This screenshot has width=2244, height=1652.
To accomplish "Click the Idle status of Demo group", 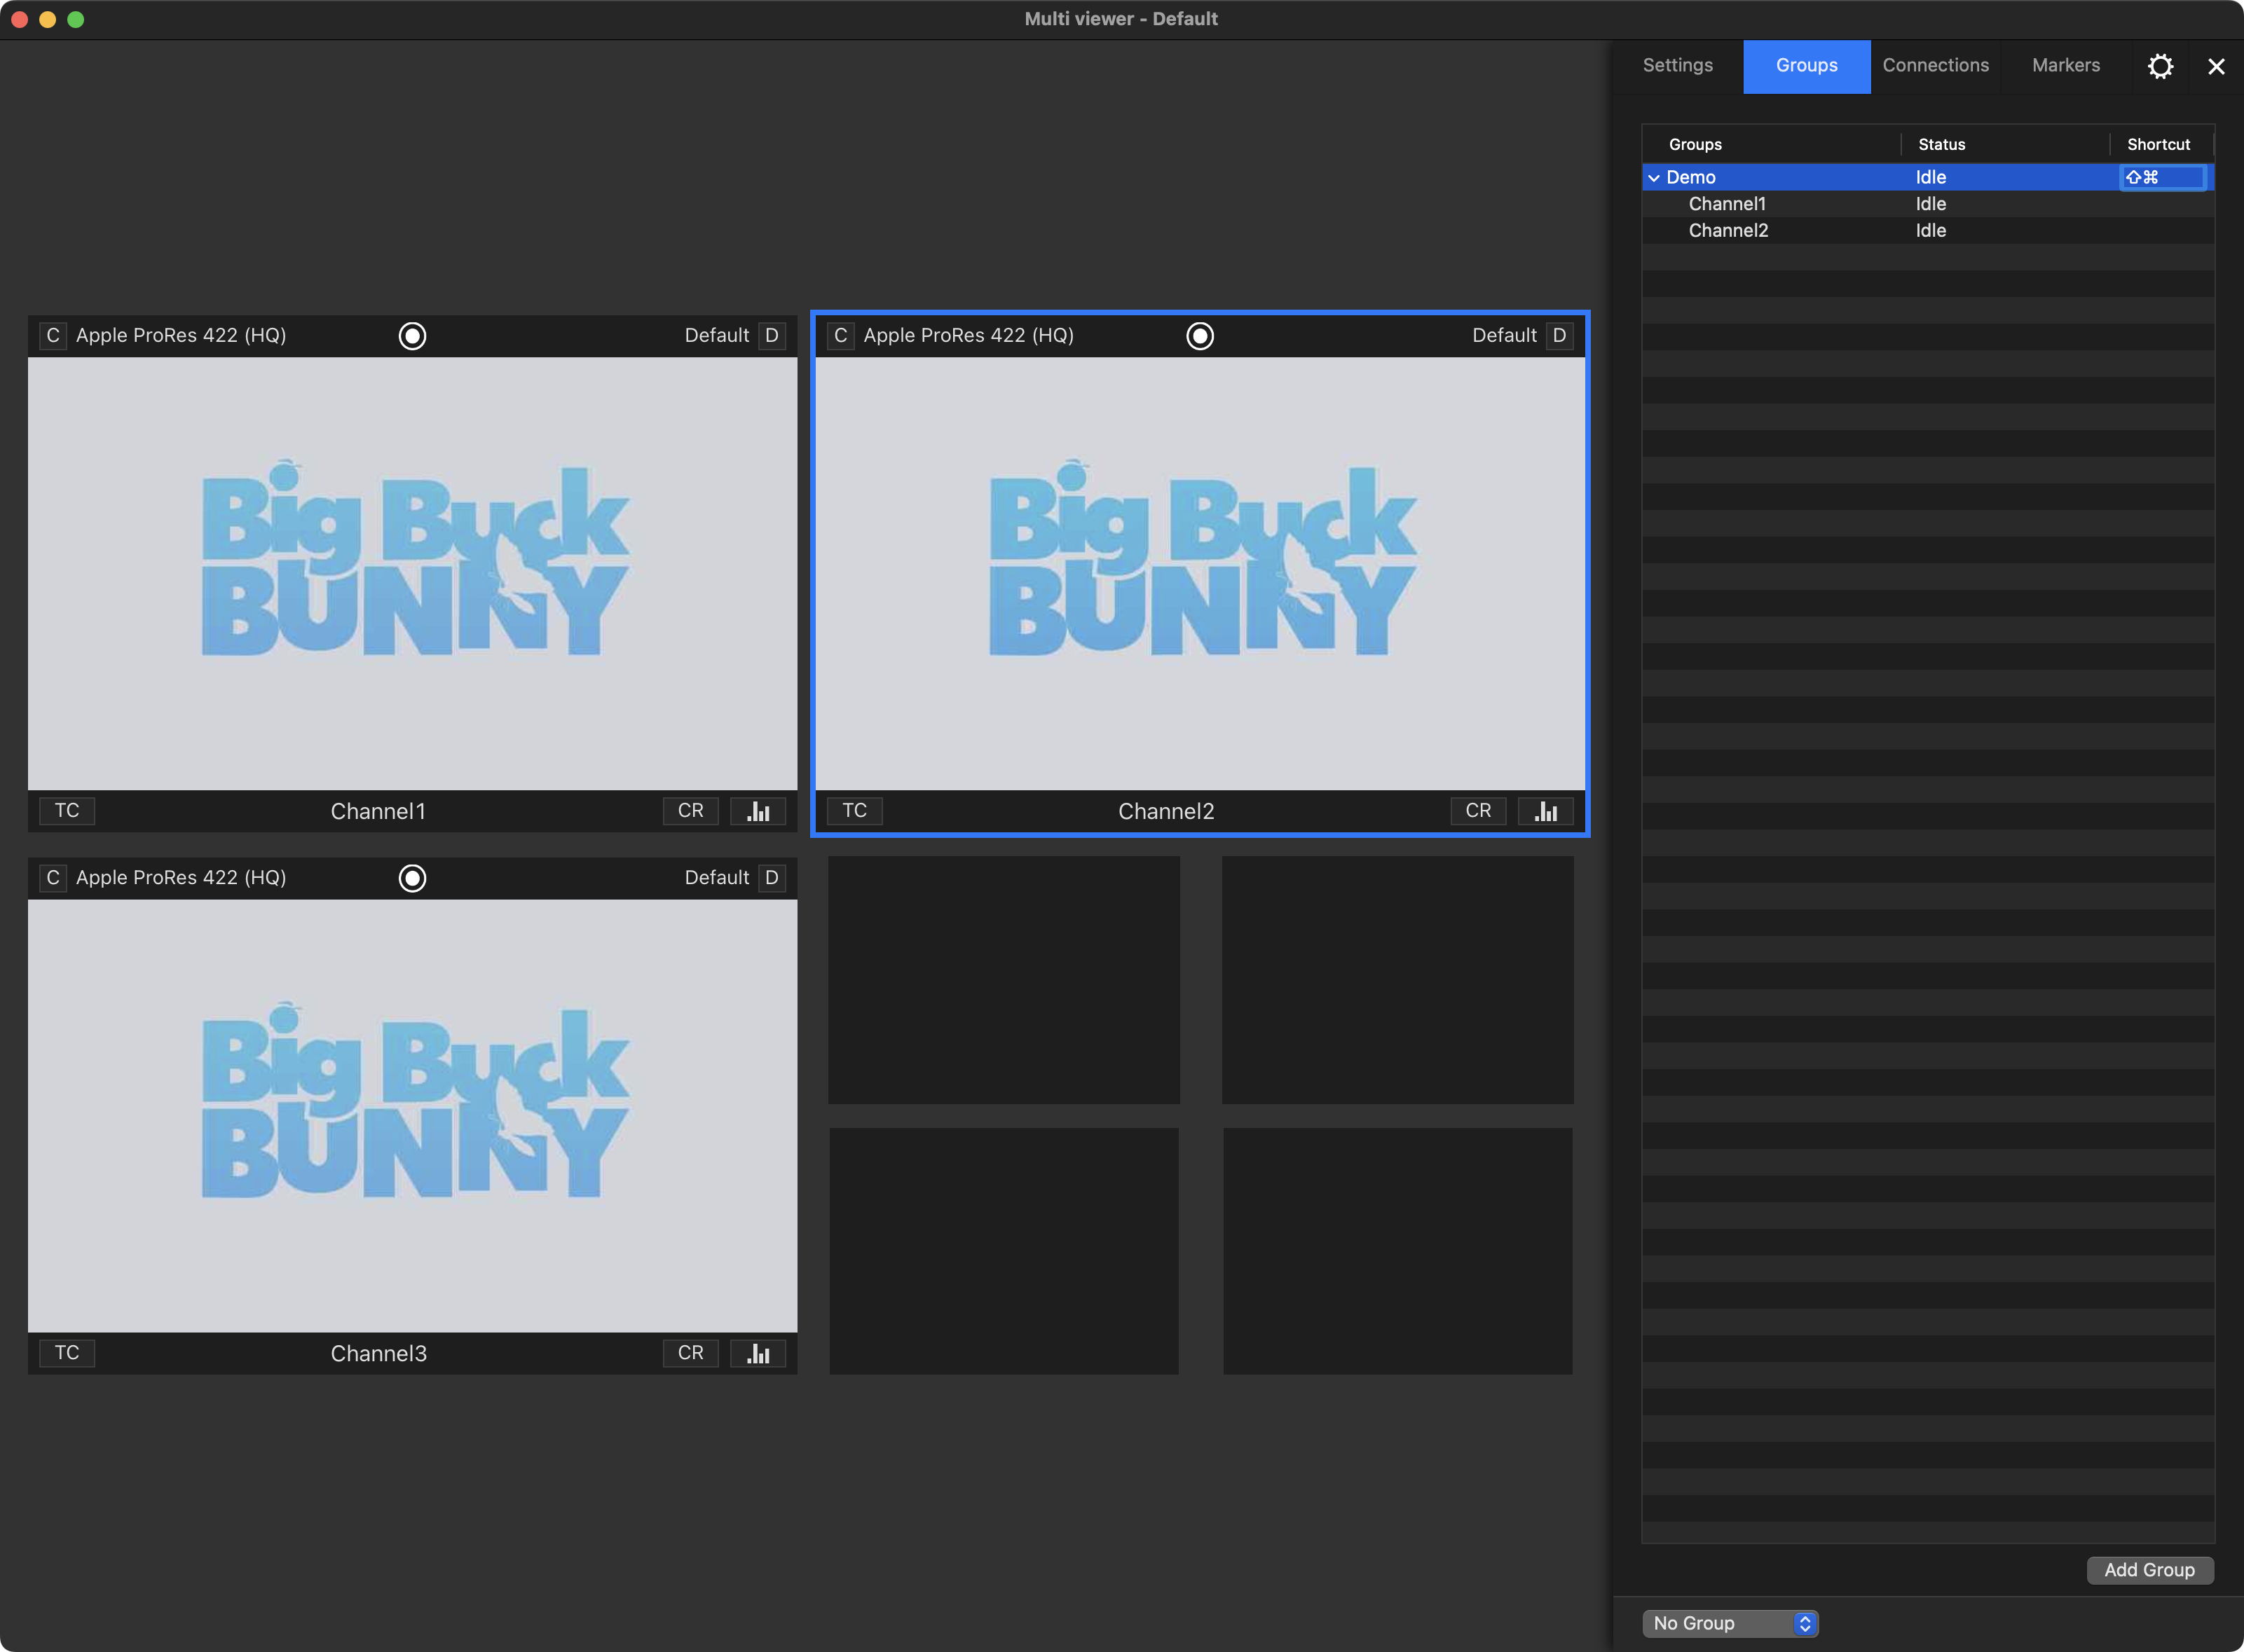I will pyautogui.click(x=1931, y=177).
